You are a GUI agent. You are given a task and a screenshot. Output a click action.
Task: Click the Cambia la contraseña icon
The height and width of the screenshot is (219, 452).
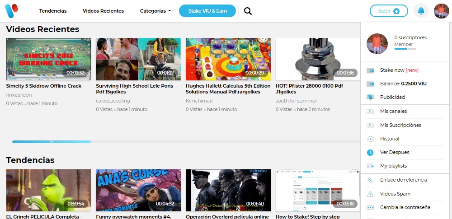click(370, 207)
